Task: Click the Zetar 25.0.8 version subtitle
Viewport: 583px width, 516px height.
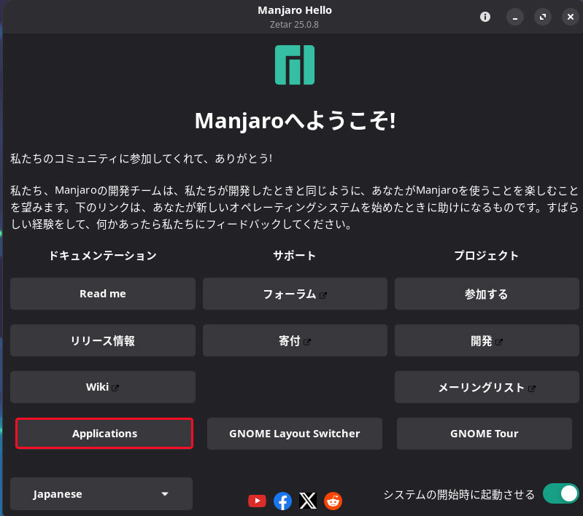Action: pyautogui.click(x=294, y=25)
